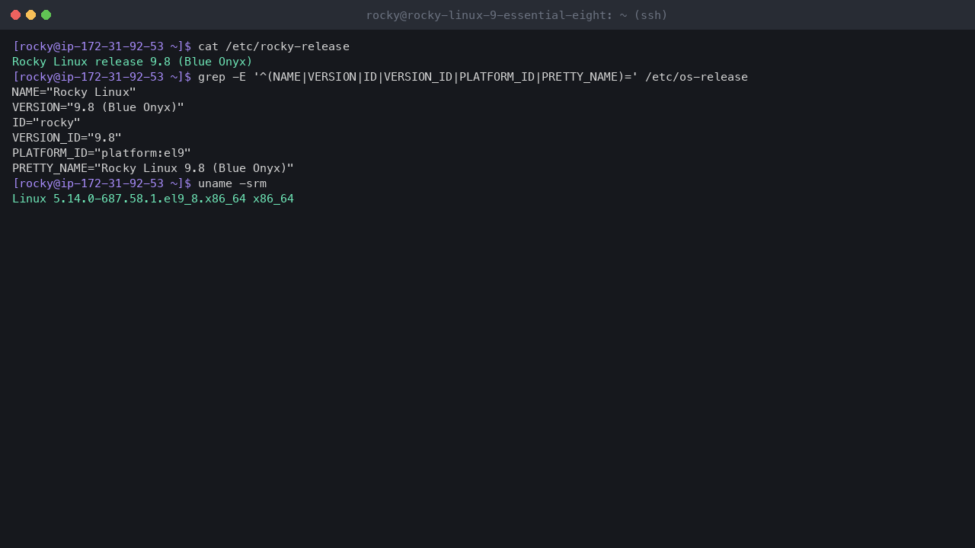The height and width of the screenshot is (548, 975).
Task: Select the VERSION="9.8 (Blue Onyx)" line
Action: [98, 107]
